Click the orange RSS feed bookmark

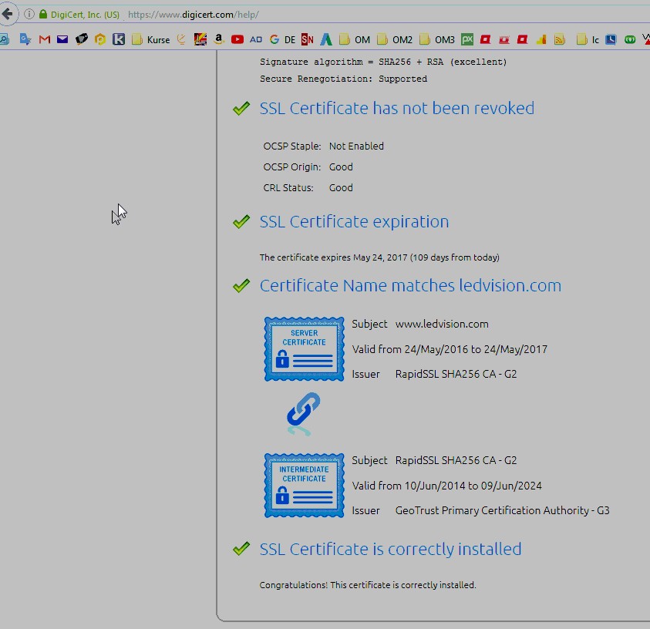point(560,39)
